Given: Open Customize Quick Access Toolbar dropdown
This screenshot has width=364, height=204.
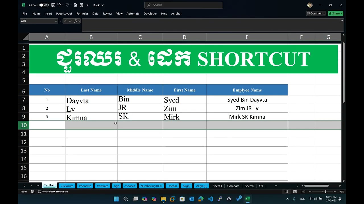Looking at the screenshot, I should (87, 5).
